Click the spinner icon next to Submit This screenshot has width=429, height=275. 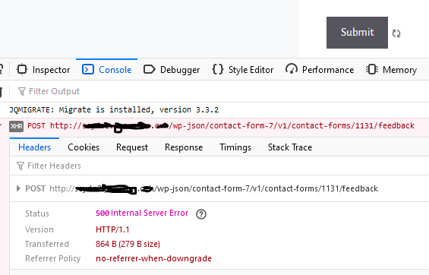(x=396, y=33)
